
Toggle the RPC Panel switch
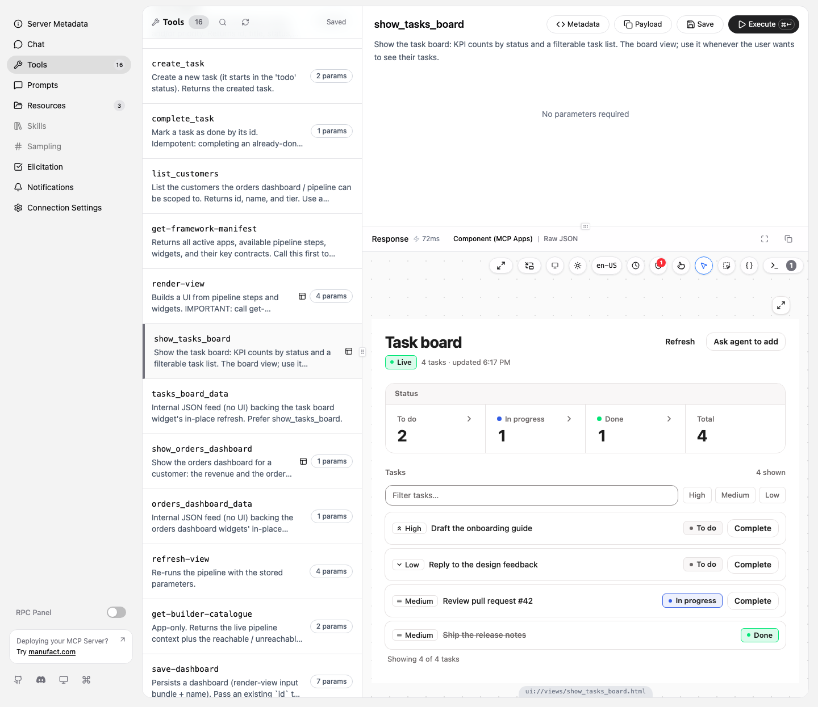[x=116, y=612]
